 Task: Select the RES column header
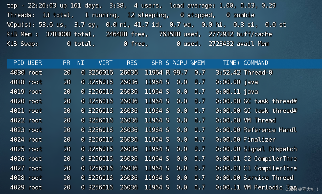pos(132,63)
